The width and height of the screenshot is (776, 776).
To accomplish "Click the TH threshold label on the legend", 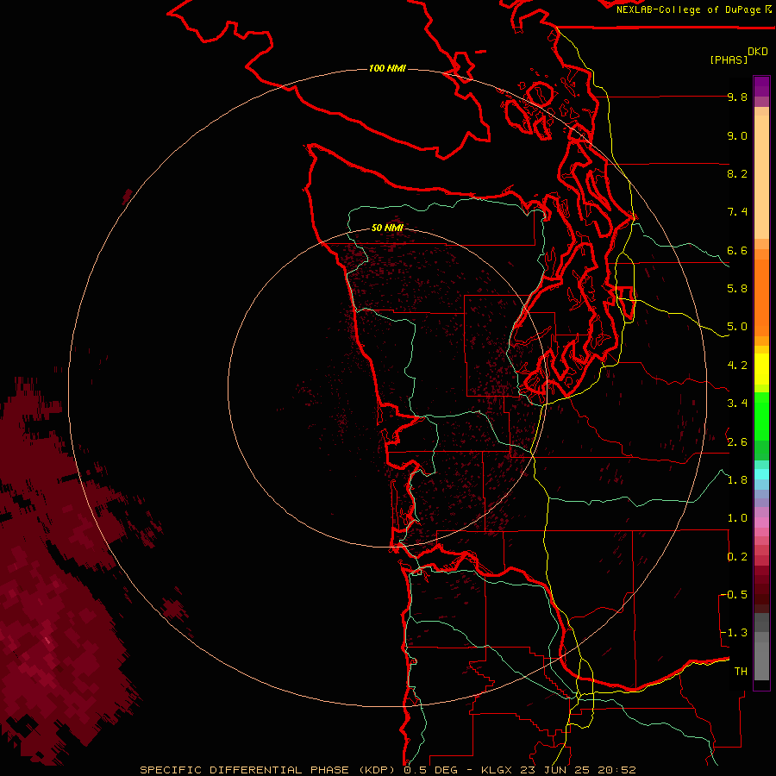I will (741, 671).
